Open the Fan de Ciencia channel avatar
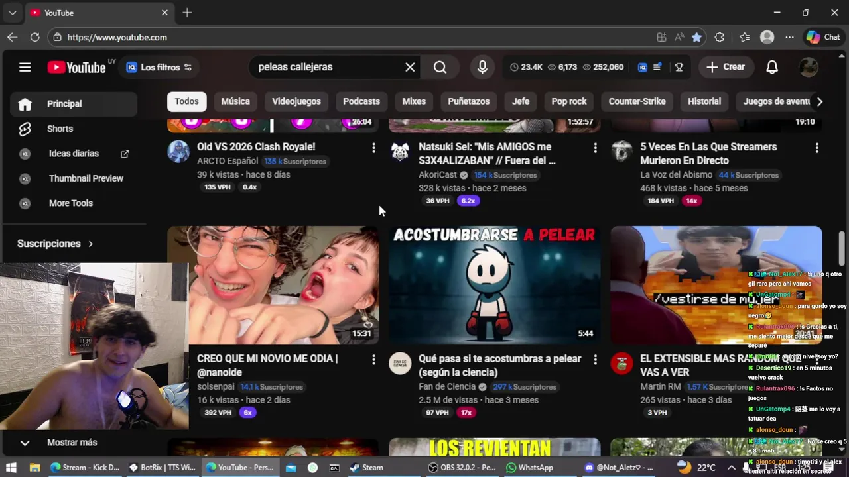Screen dimensions: 849x477 coord(400,364)
